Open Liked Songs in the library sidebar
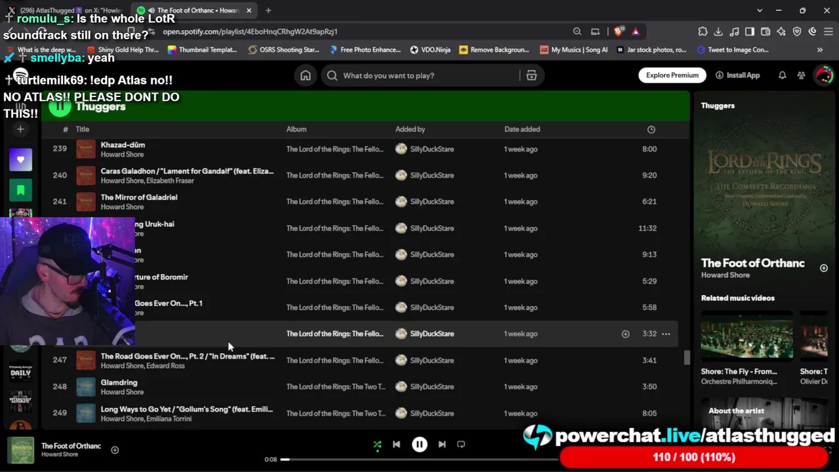This screenshot has height=472, width=839. pyautogui.click(x=20, y=159)
